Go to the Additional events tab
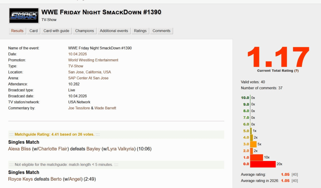This screenshot has width=321, height=188. pos(114,31)
